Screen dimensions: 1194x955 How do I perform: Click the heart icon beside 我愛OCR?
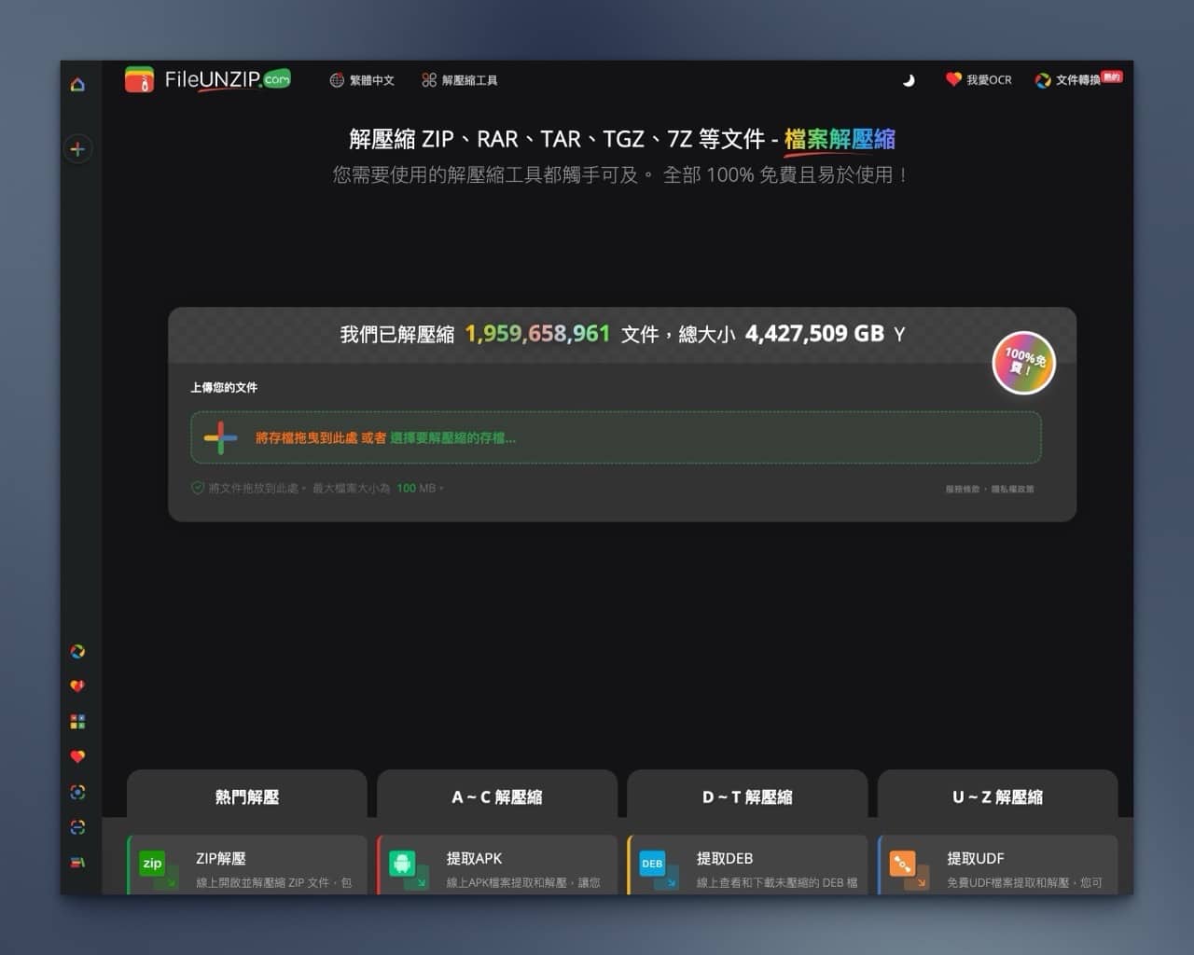click(953, 79)
